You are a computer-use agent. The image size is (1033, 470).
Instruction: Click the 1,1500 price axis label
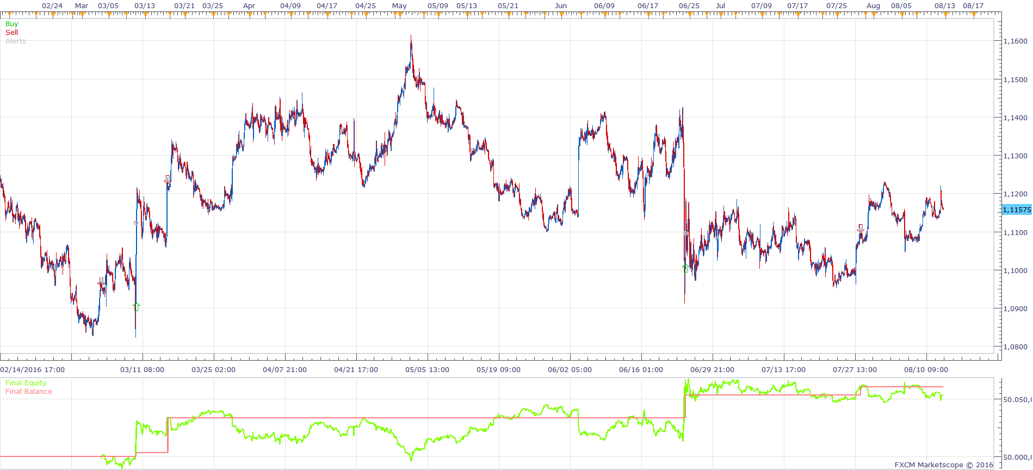(1015, 80)
